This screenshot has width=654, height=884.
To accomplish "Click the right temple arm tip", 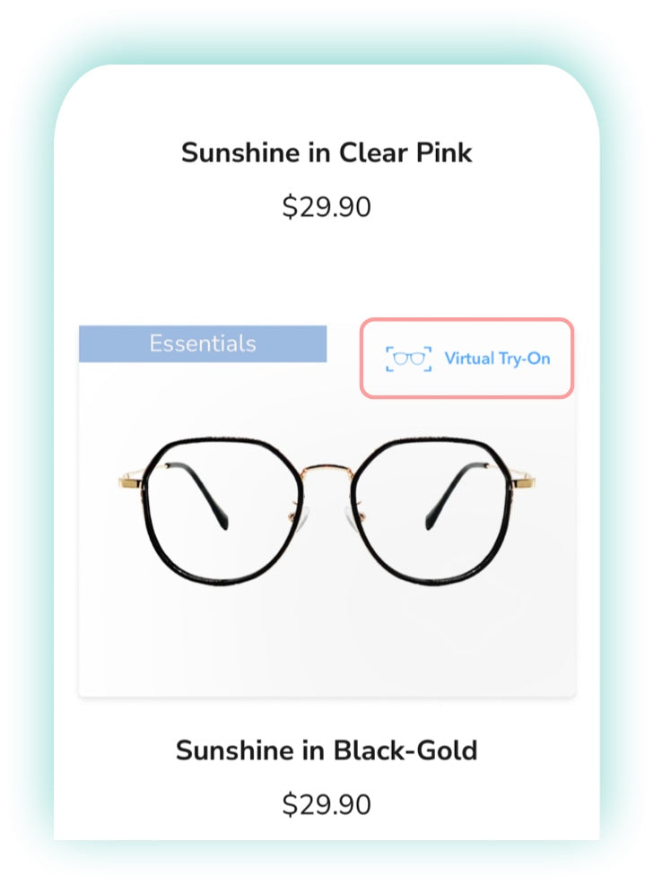I will pyautogui.click(x=430, y=523).
